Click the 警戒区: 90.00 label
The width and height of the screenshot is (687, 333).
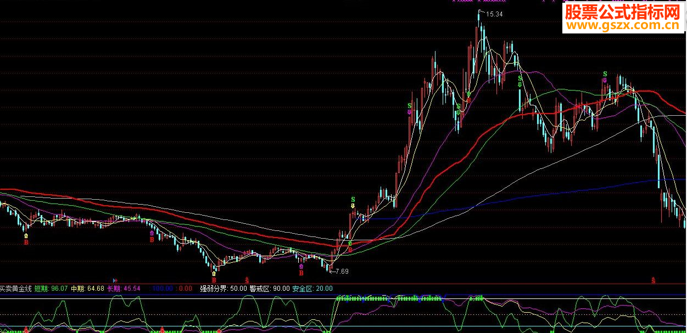[270, 288]
